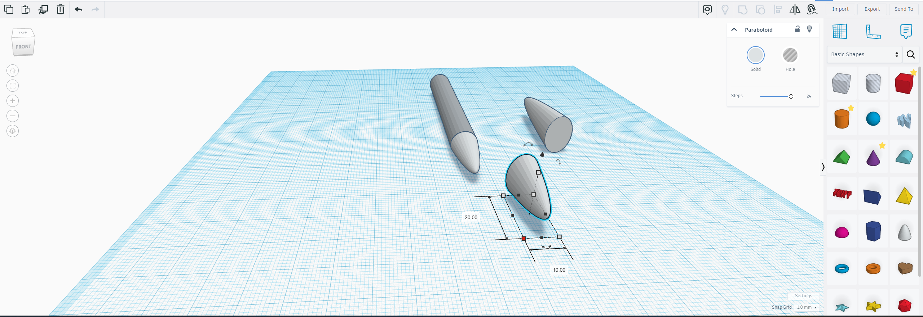The width and height of the screenshot is (923, 317).
Task: Open the Notes tool speech bubble icon
Action: (x=707, y=10)
